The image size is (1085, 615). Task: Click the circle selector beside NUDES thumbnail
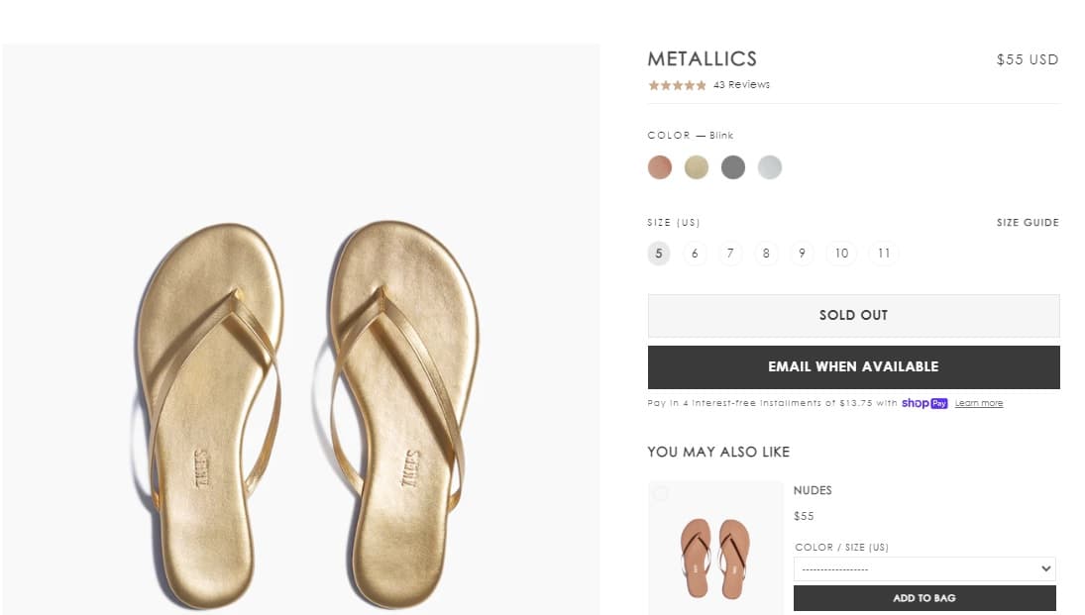(661, 493)
